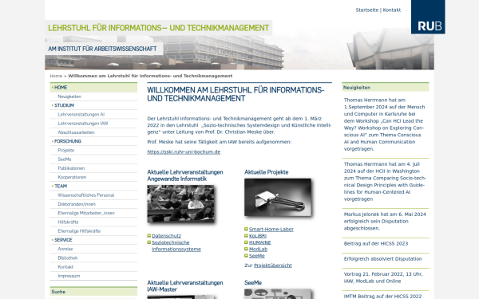Click green bullet icon beside Soziotechnische

pos(149,242)
